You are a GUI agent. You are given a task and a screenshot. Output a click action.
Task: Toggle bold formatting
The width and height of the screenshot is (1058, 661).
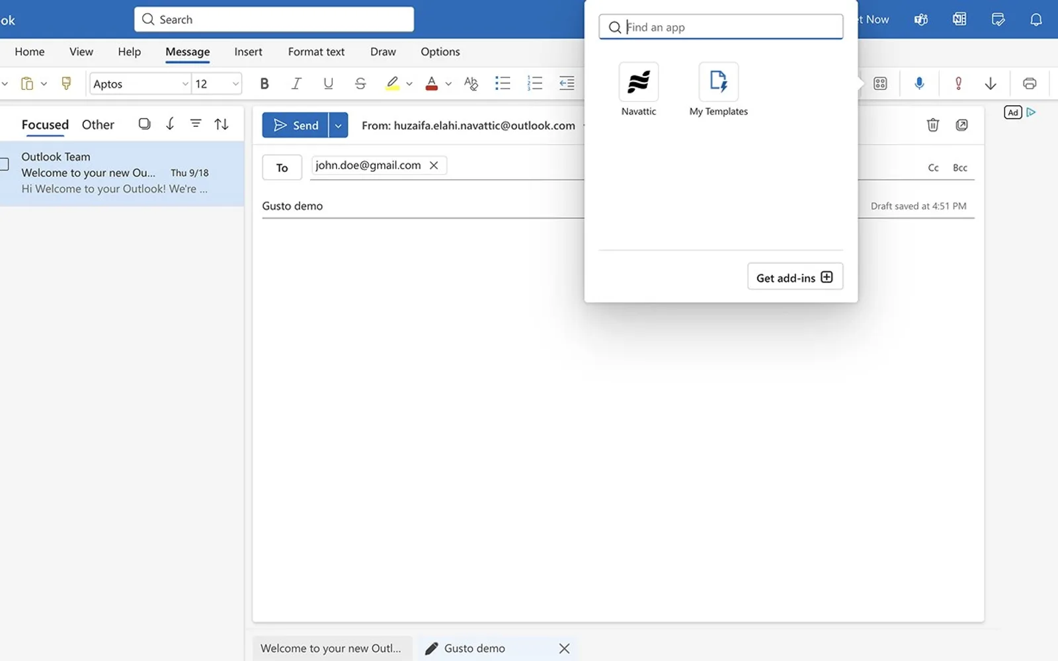tap(264, 83)
